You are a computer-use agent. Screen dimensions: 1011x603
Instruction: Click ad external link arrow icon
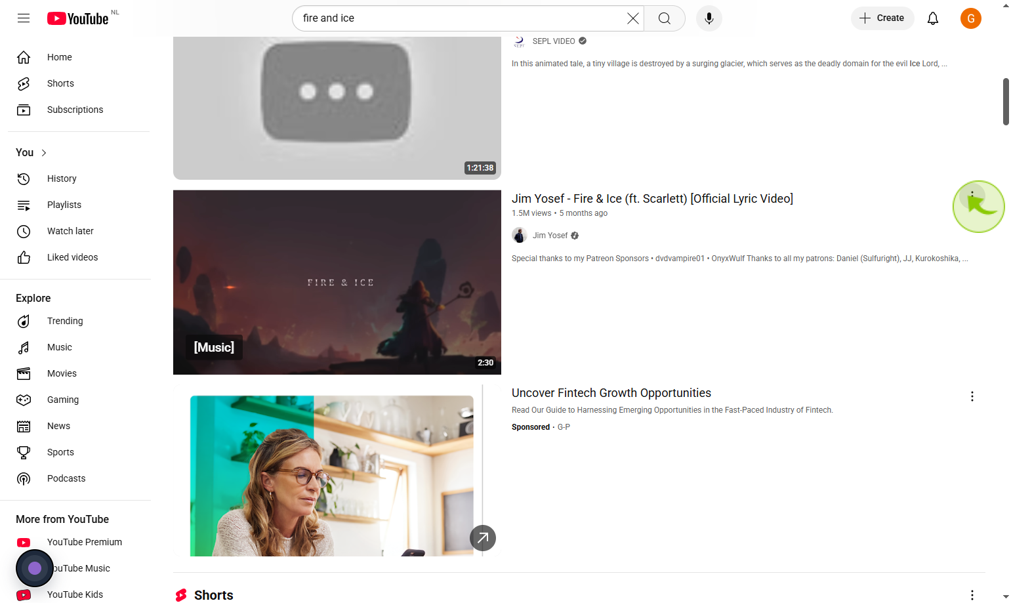[483, 538]
